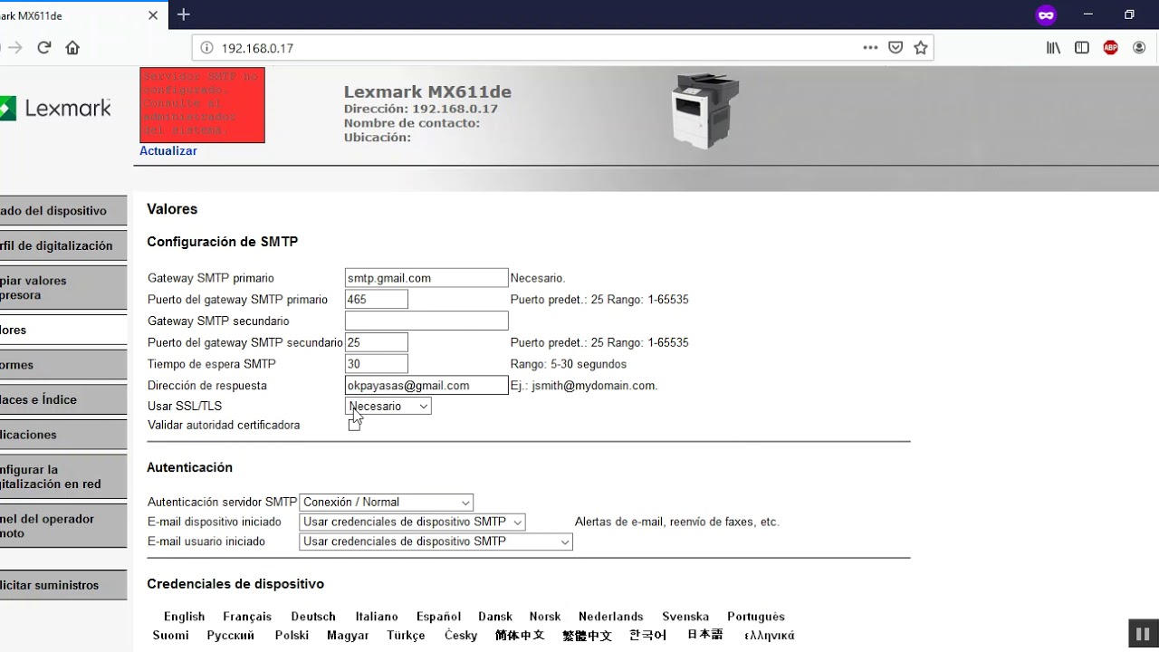The width and height of the screenshot is (1159, 652).
Task: Click Tiempo de espera SMTP field
Action: [x=377, y=364]
